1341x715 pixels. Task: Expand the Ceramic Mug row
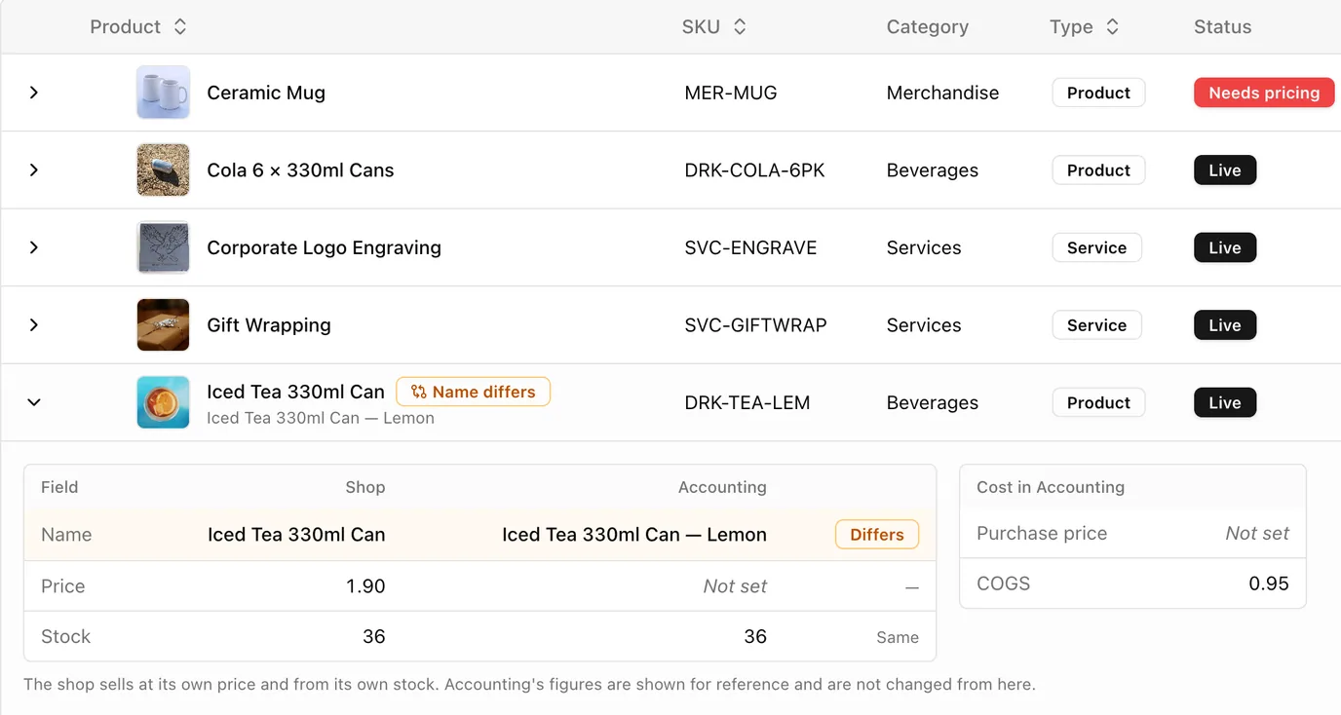pos(34,93)
